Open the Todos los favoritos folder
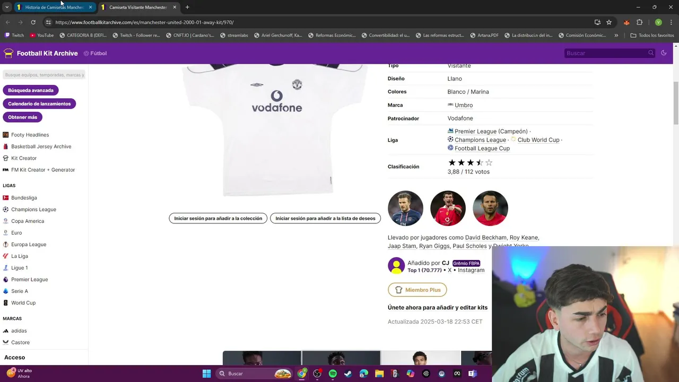This screenshot has width=679, height=382. click(652, 36)
